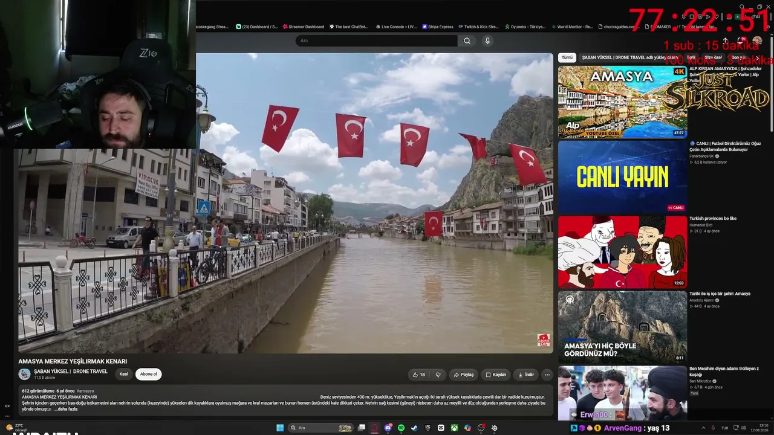Click the 'Abone ol' subscribe button

148,374
